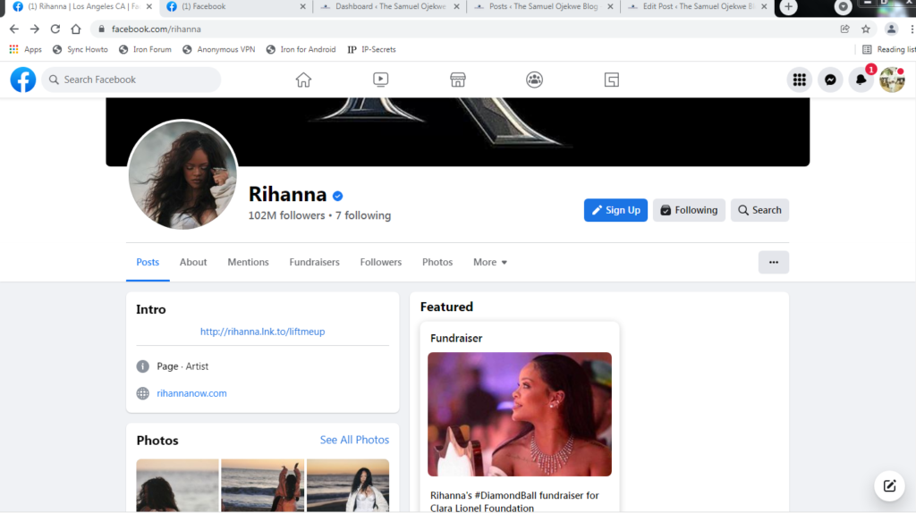Close the (1) Facebook browser tab

coord(302,6)
